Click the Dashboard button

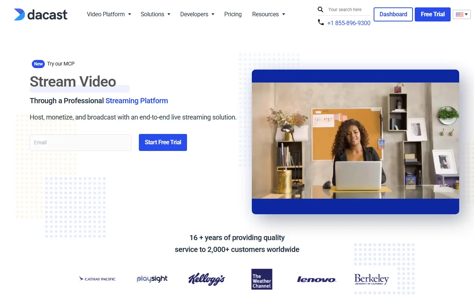pyautogui.click(x=393, y=14)
